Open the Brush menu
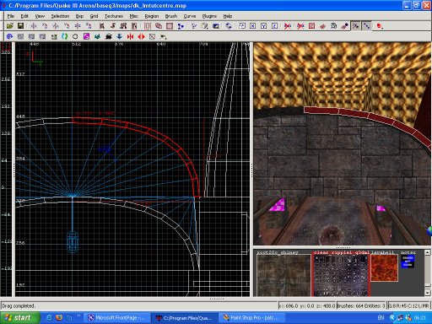This screenshot has height=324, width=432. 171,16
